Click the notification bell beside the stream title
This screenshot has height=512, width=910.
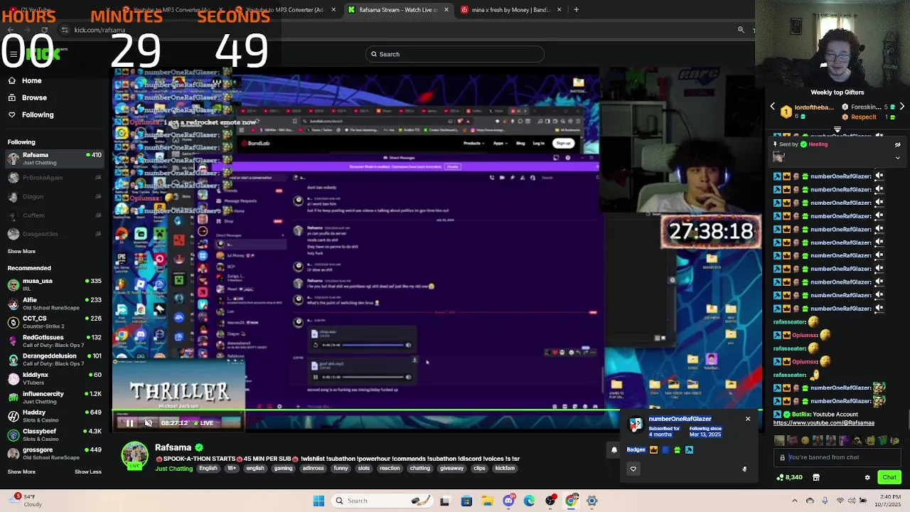(x=614, y=449)
